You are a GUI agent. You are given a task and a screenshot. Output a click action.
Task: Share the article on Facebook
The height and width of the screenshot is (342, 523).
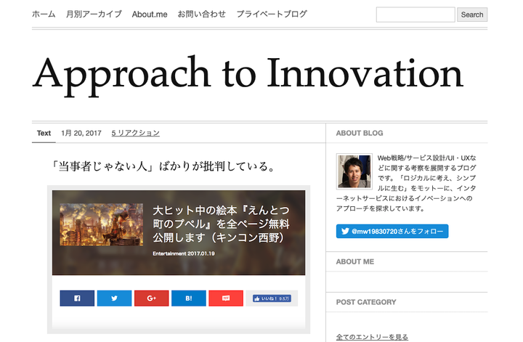pyautogui.click(x=77, y=298)
